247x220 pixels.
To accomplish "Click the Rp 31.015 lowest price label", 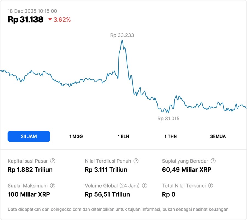I will point(168,119).
